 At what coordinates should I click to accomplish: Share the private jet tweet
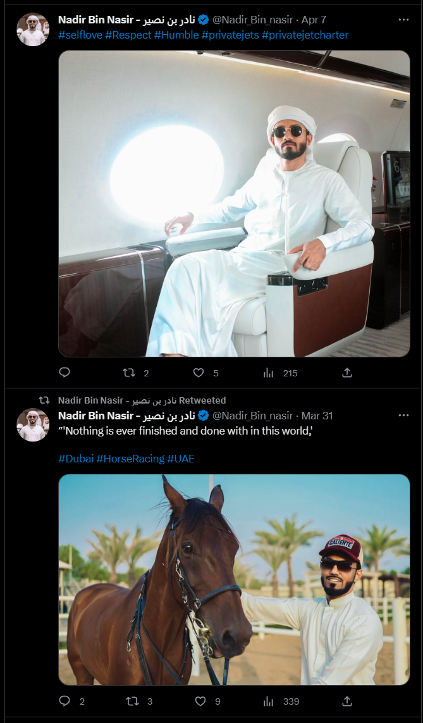[346, 373]
